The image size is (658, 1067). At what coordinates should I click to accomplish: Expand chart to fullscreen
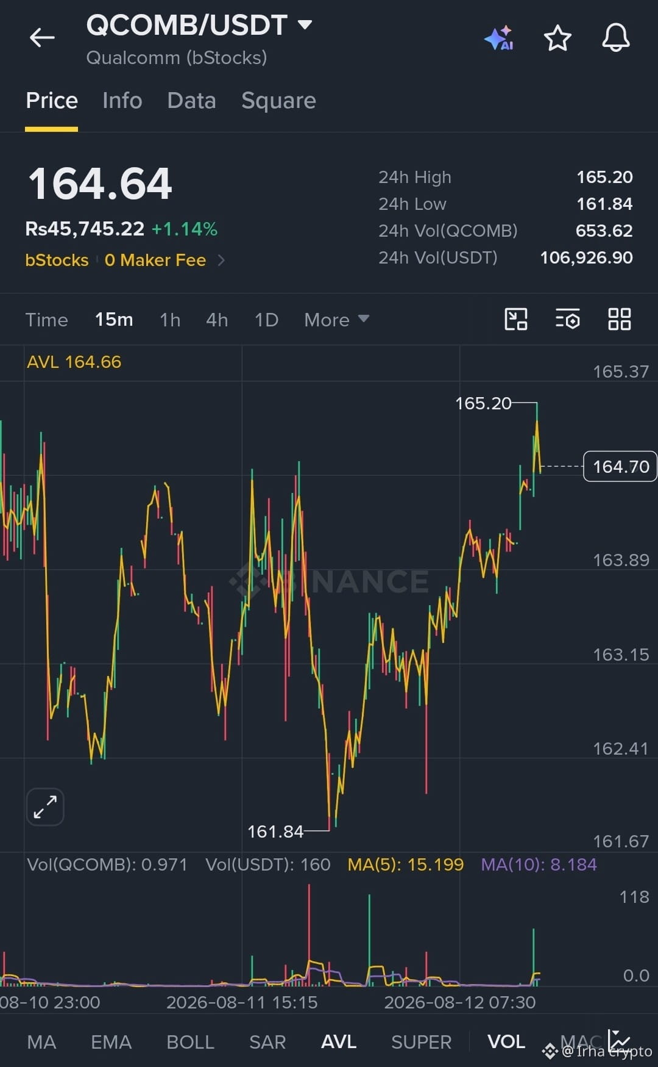pos(45,807)
